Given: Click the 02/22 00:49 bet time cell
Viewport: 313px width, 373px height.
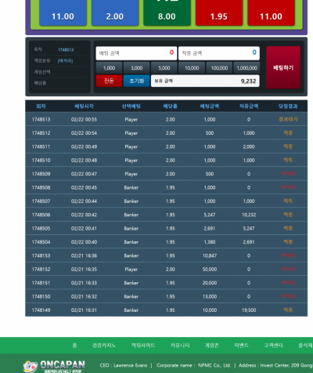Looking at the screenshot, I should click(x=84, y=147).
